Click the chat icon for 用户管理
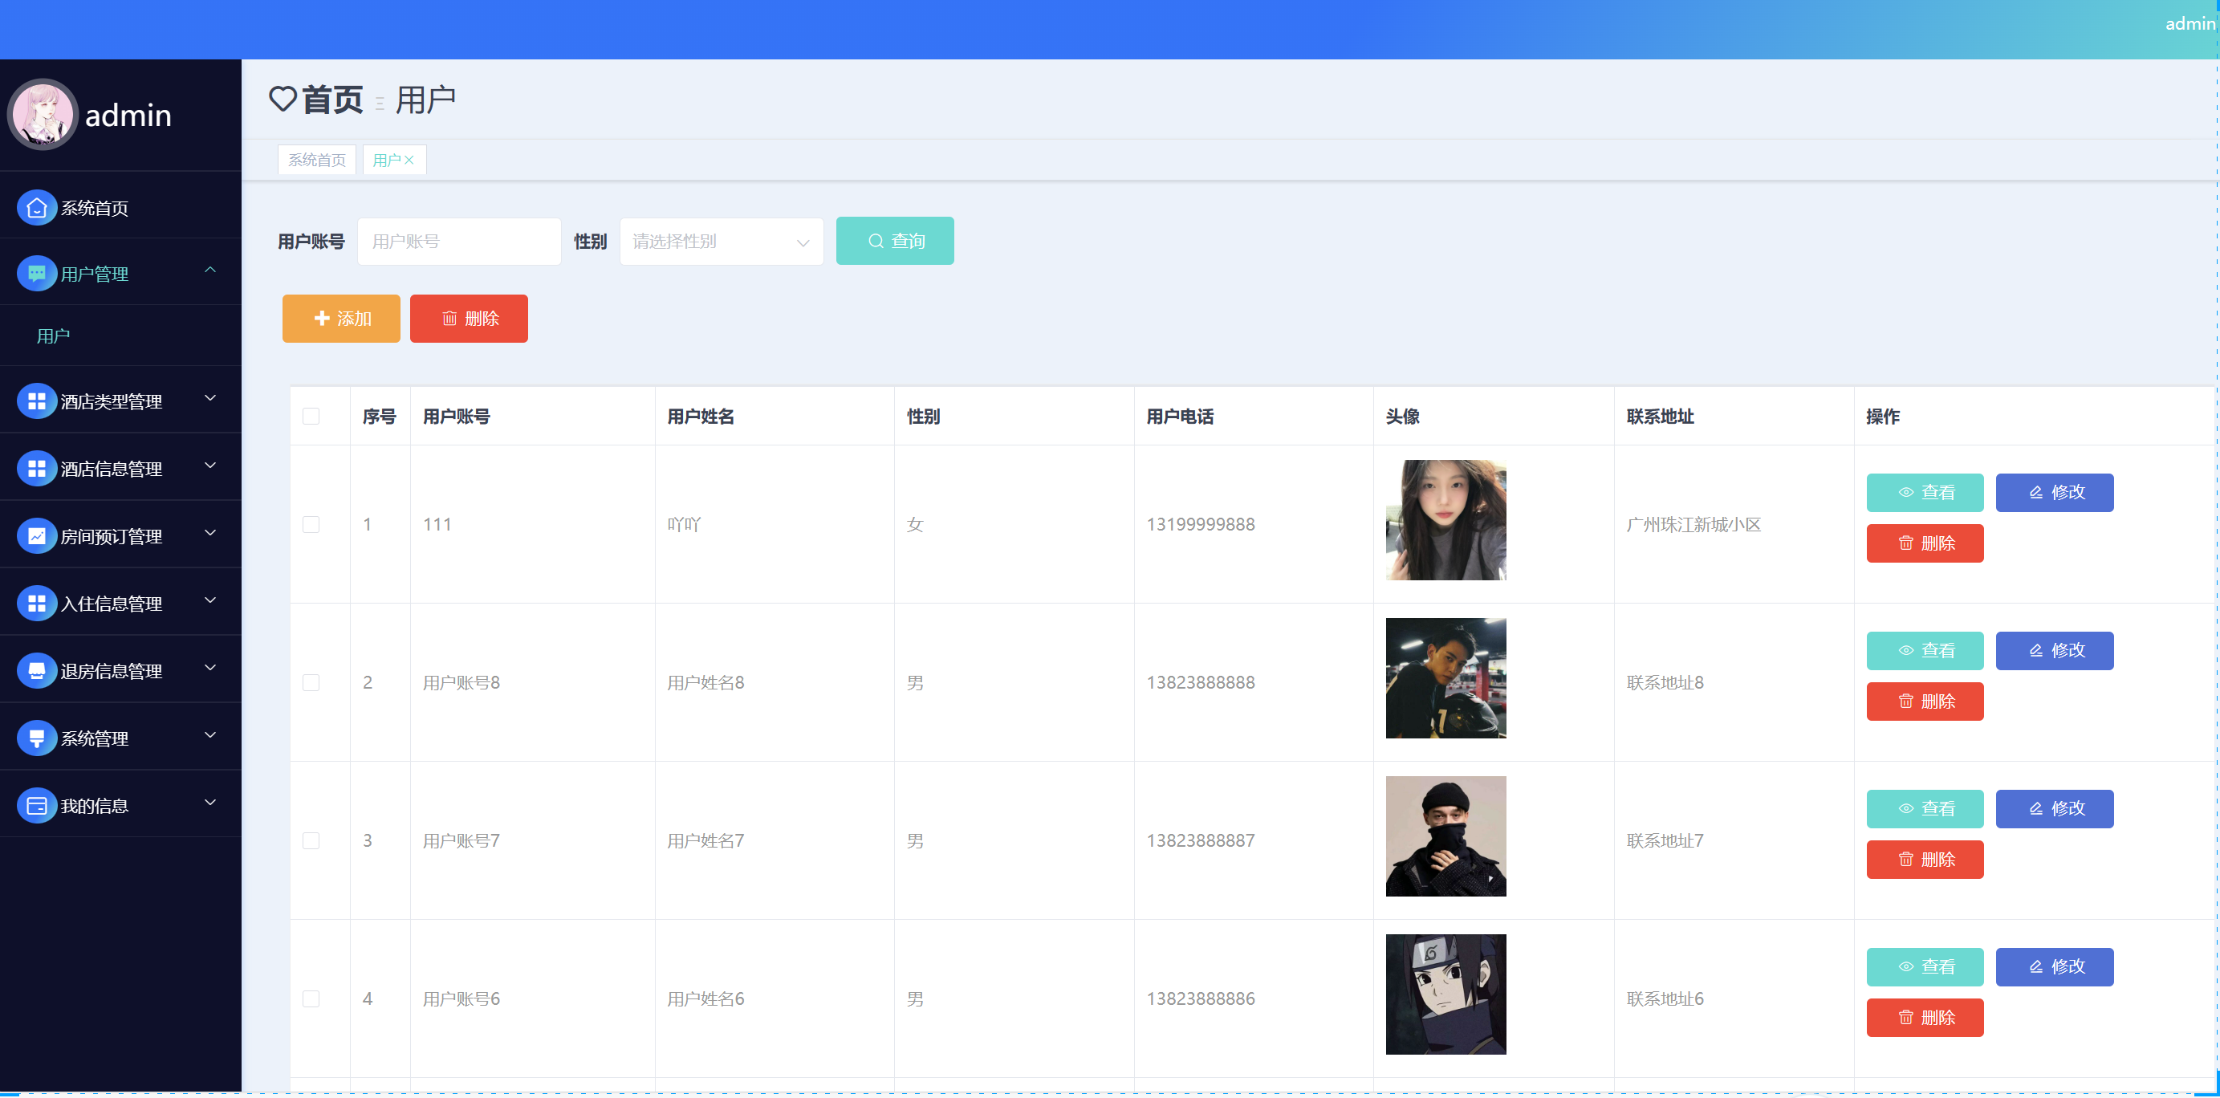This screenshot has height=1098, width=2220. point(36,274)
